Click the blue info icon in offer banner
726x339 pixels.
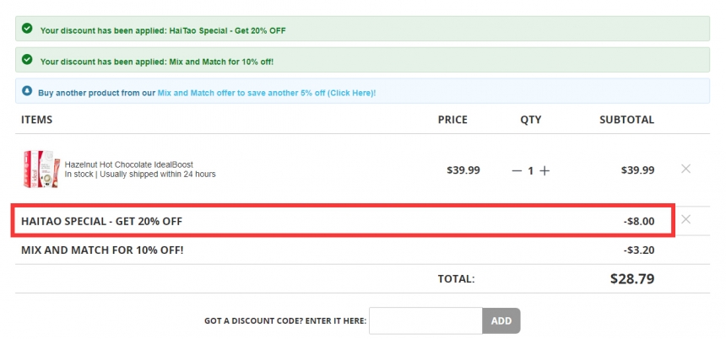[x=27, y=90]
